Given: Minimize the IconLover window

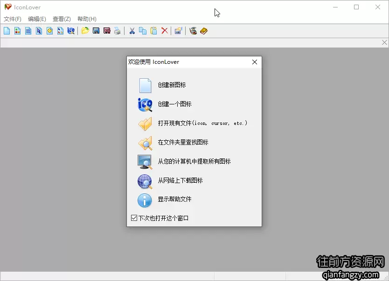Looking at the screenshot, I should tap(335, 7).
